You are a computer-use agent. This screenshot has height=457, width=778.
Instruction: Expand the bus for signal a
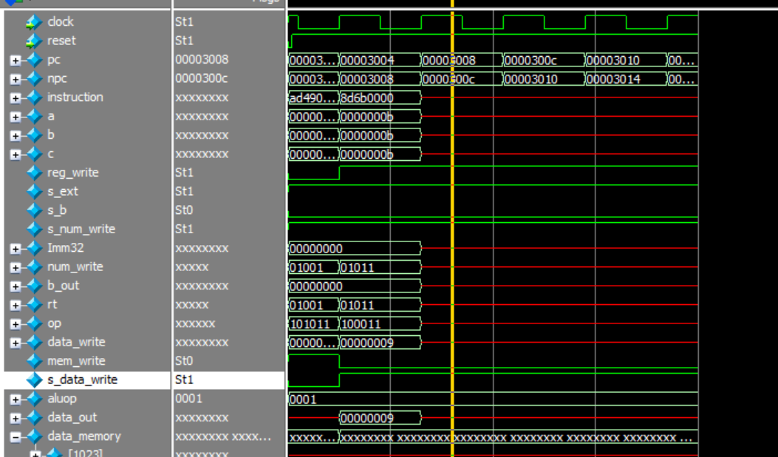(x=16, y=117)
